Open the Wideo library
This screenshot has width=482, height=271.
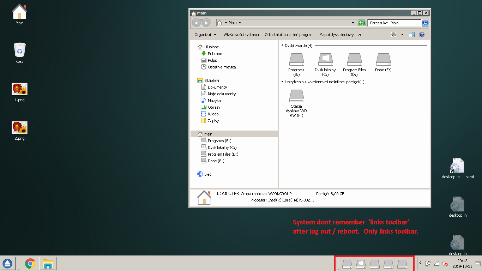pyautogui.click(x=213, y=114)
